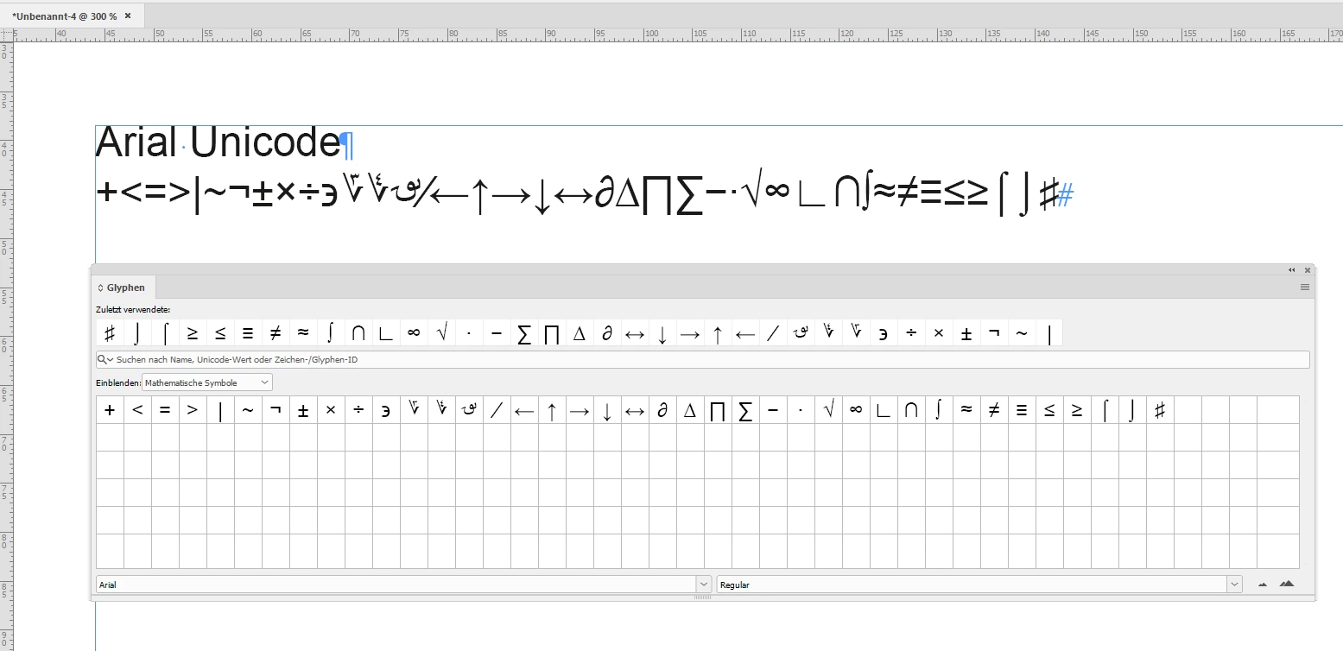Collapse Glyphen panel to icons
Image resolution: width=1343 pixels, height=651 pixels.
1292,270
